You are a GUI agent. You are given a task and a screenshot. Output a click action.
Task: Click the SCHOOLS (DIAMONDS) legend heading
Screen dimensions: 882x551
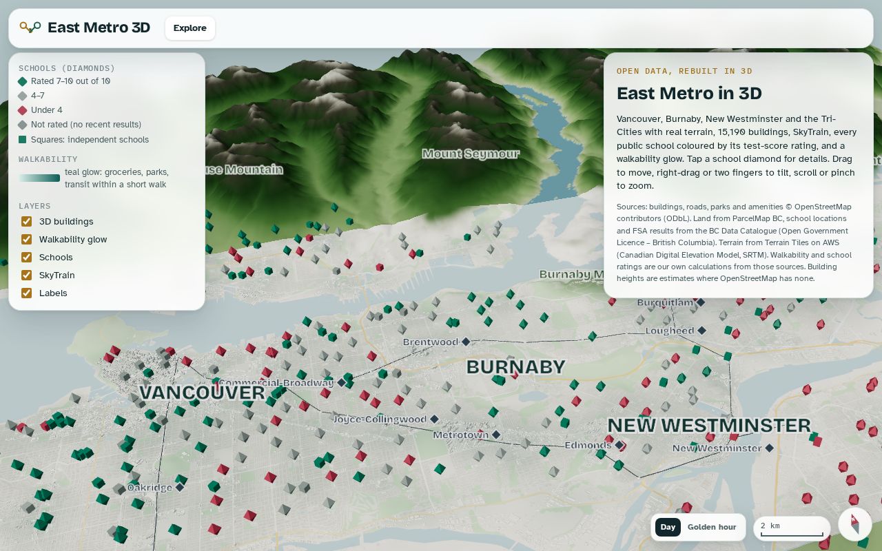[x=67, y=68]
